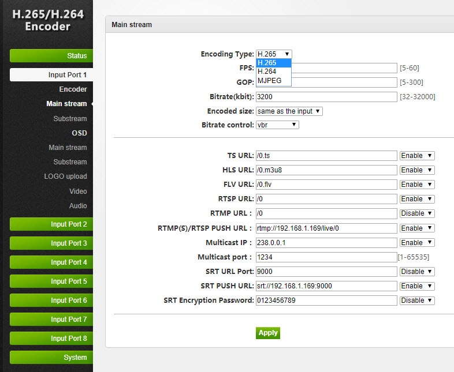The width and height of the screenshot is (454, 372).
Task: Focus the SRT PUSH URL field
Action: tap(326, 286)
